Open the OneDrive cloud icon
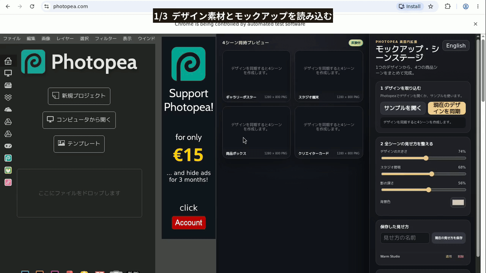Viewport: 486px width, 273px height. pyautogui.click(x=8, y=110)
